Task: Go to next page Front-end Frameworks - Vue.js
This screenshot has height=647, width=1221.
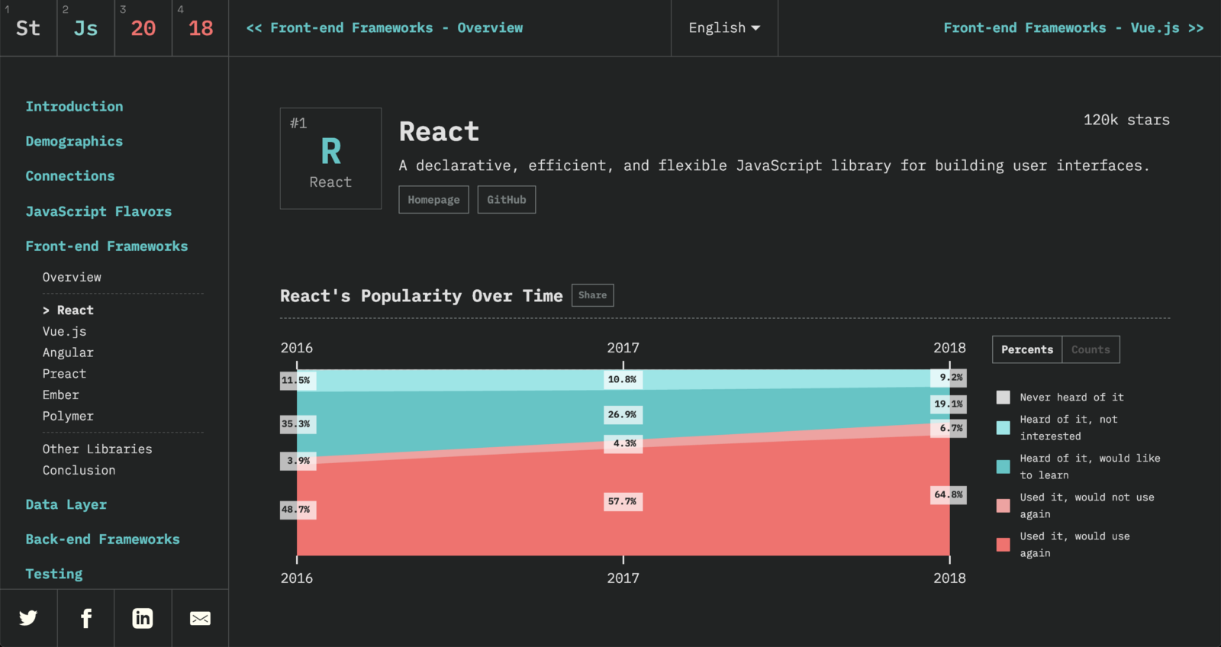Action: click(x=1073, y=27)
